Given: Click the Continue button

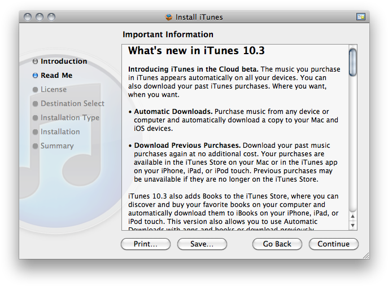Looking at the screenshot, I should tap(333, 244).
